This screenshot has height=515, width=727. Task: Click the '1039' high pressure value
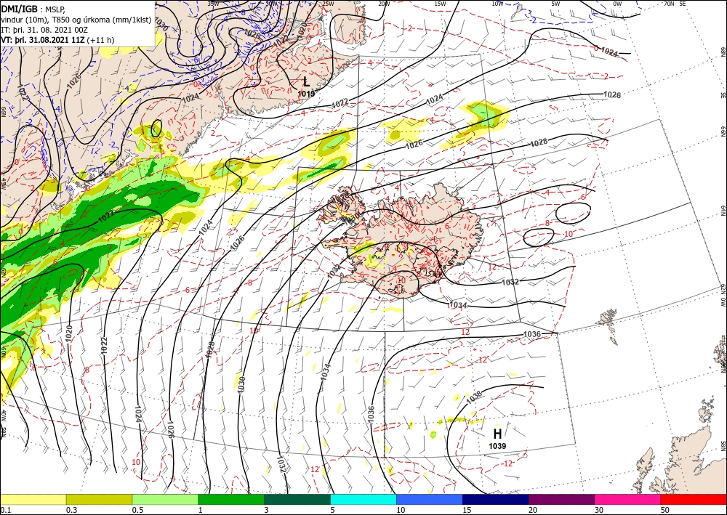click(x=497, y=447)
